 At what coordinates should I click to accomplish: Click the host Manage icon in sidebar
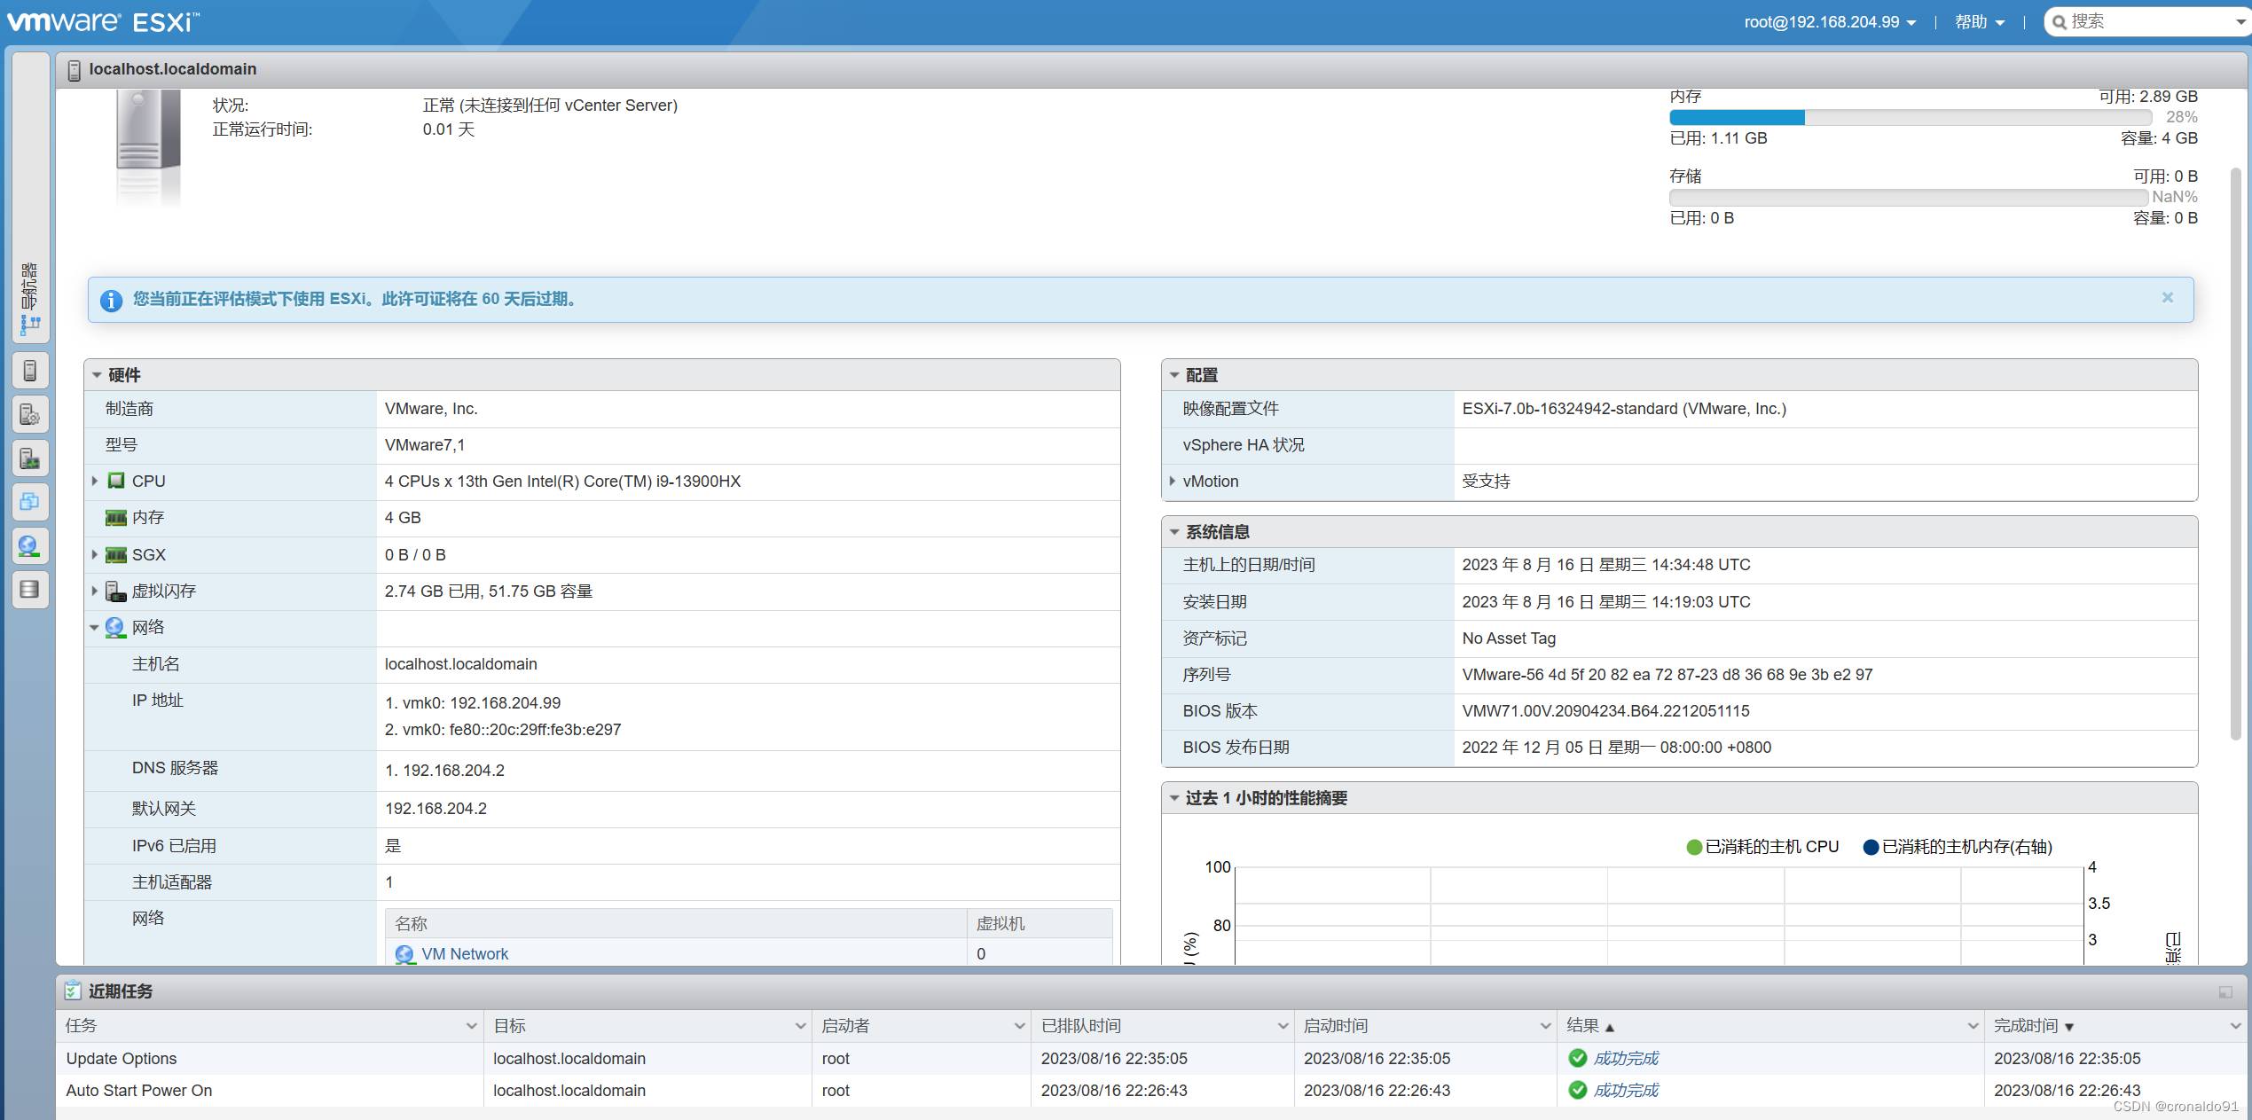pyautogui.click(x=30, y=415)
